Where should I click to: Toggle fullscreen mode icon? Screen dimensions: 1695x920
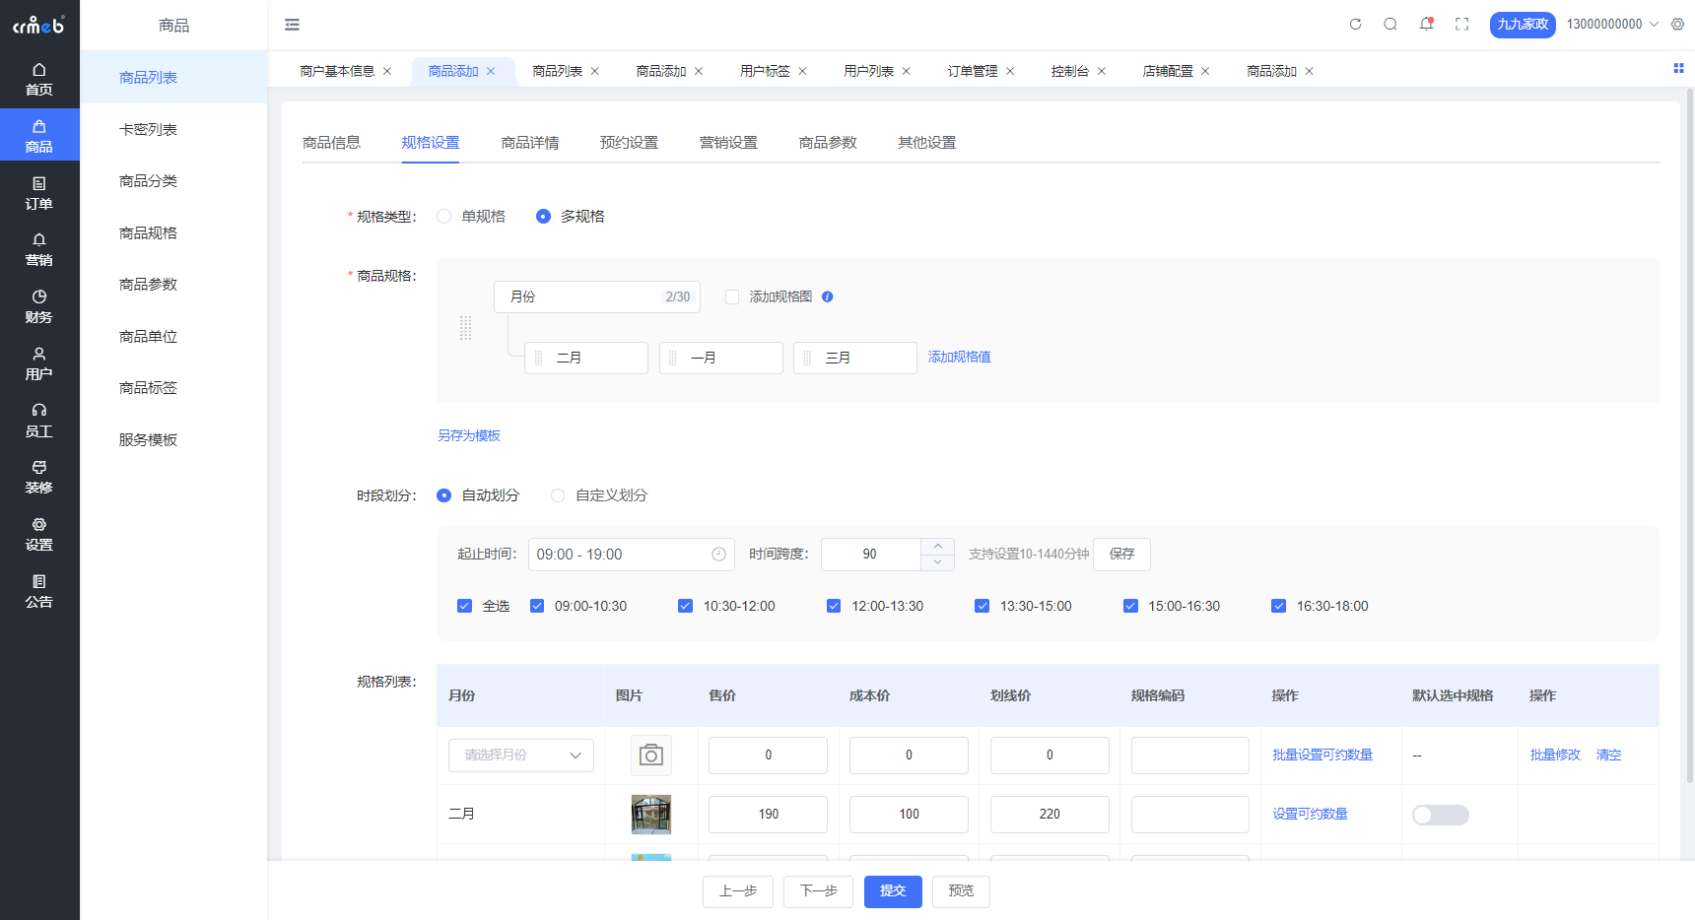pos(1461,25)
